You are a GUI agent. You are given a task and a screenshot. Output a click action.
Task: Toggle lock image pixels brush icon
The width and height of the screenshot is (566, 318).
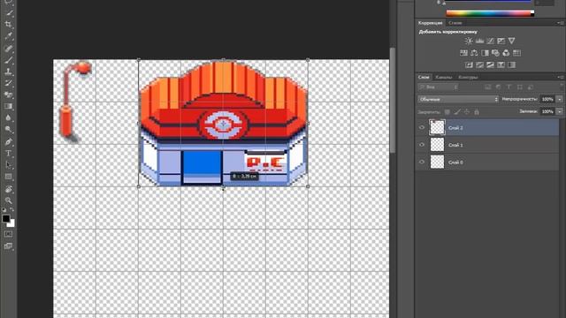click(x=457, y=112)
